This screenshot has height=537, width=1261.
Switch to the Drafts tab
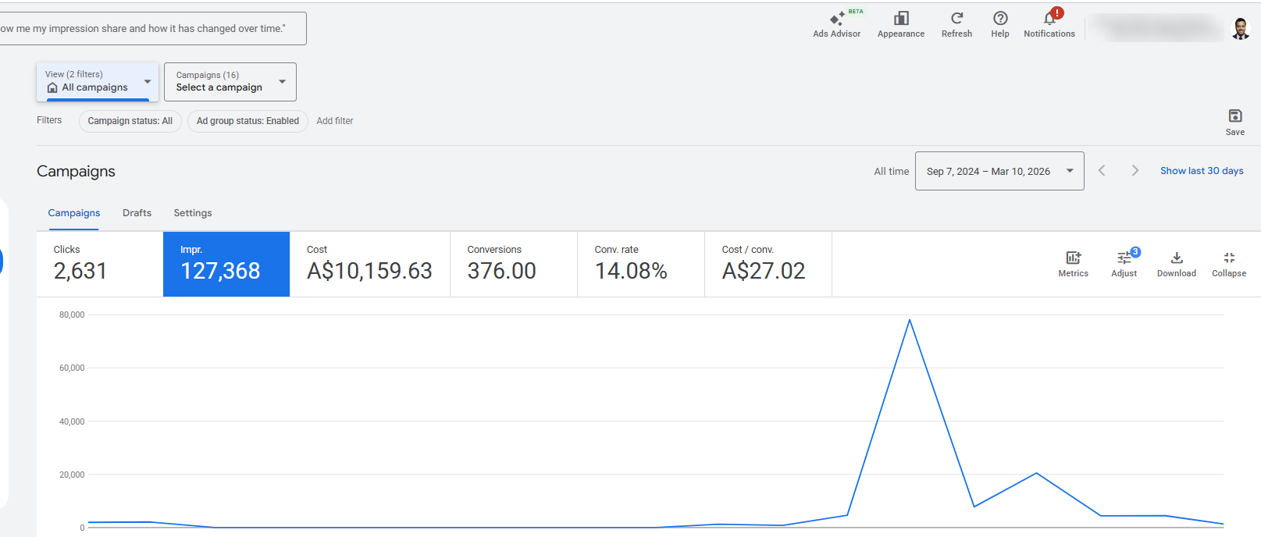point(137,213)
